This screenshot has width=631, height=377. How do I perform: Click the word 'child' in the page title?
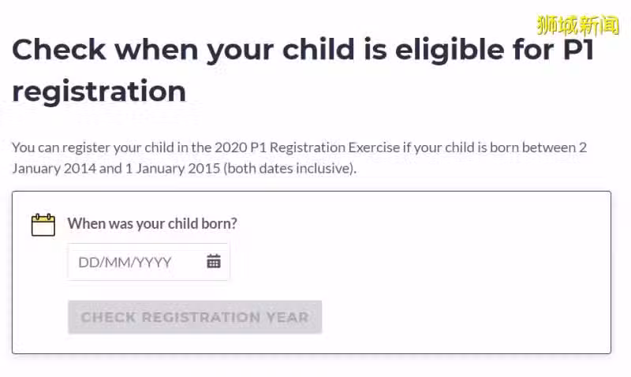click(x=318, y=49)
